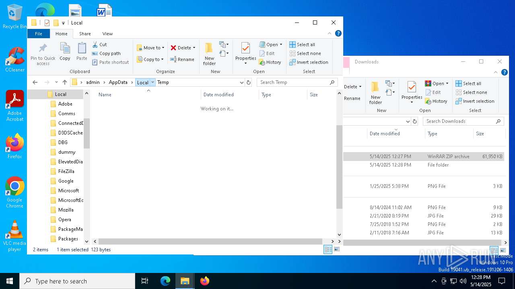Open Windows Start menu
Viewport: 515px width, 289px height.
(x=10, y=281)
